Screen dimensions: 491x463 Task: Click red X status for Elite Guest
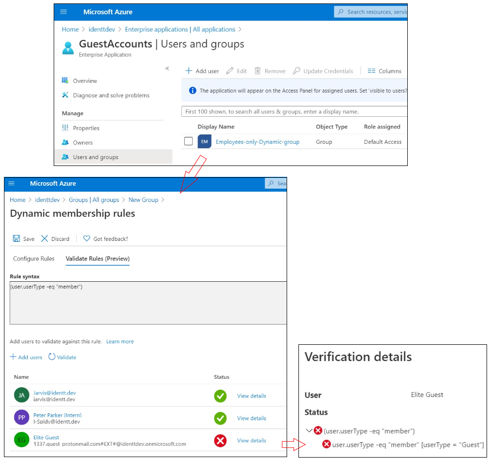221,441
